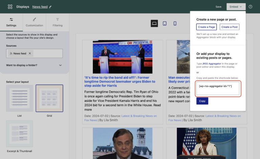The height and width of the screenshot is (159, 260).
Task: Open the help question mark icon
Action: pyautogui.click(x=251, y=7)
